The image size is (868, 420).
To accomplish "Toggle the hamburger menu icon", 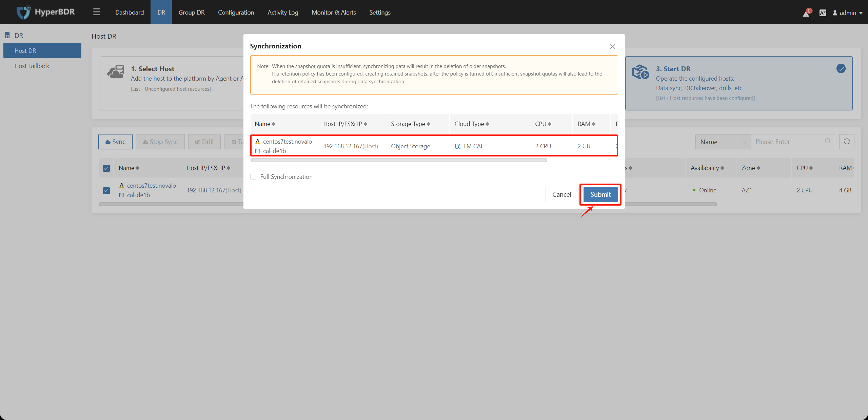I will (97, 12).
